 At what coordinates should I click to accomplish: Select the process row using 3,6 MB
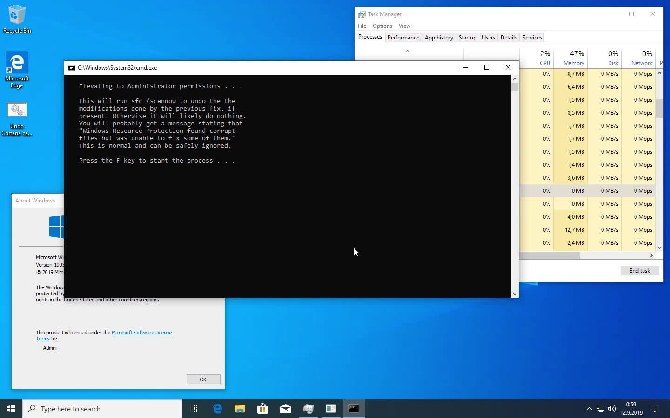tap(587, 178)
